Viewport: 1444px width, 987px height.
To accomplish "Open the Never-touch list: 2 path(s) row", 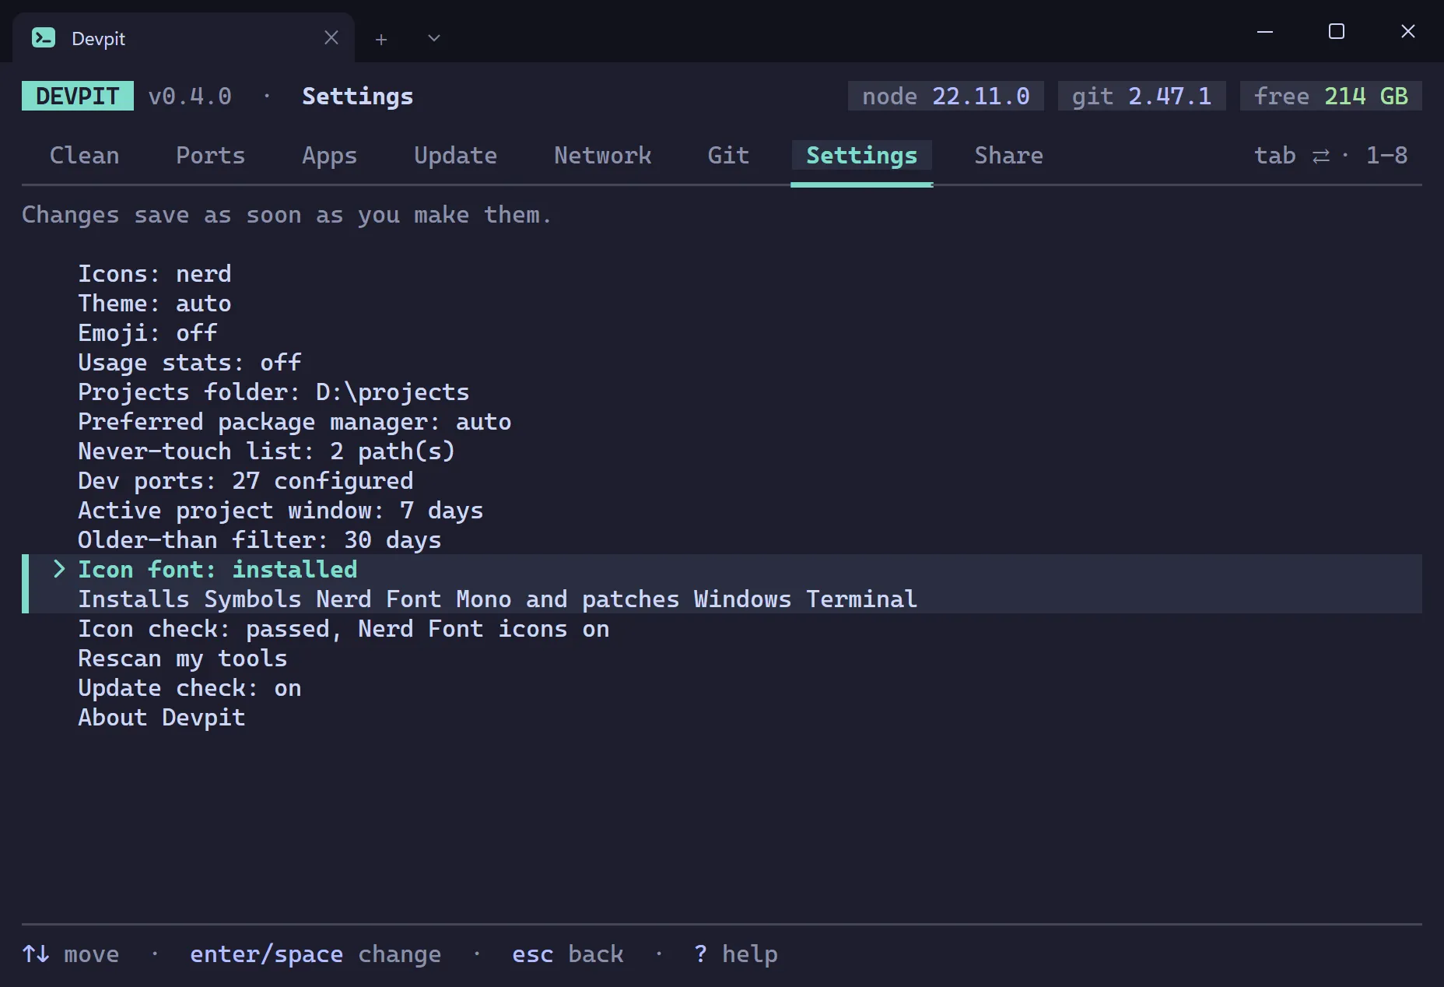I will 267,451.
